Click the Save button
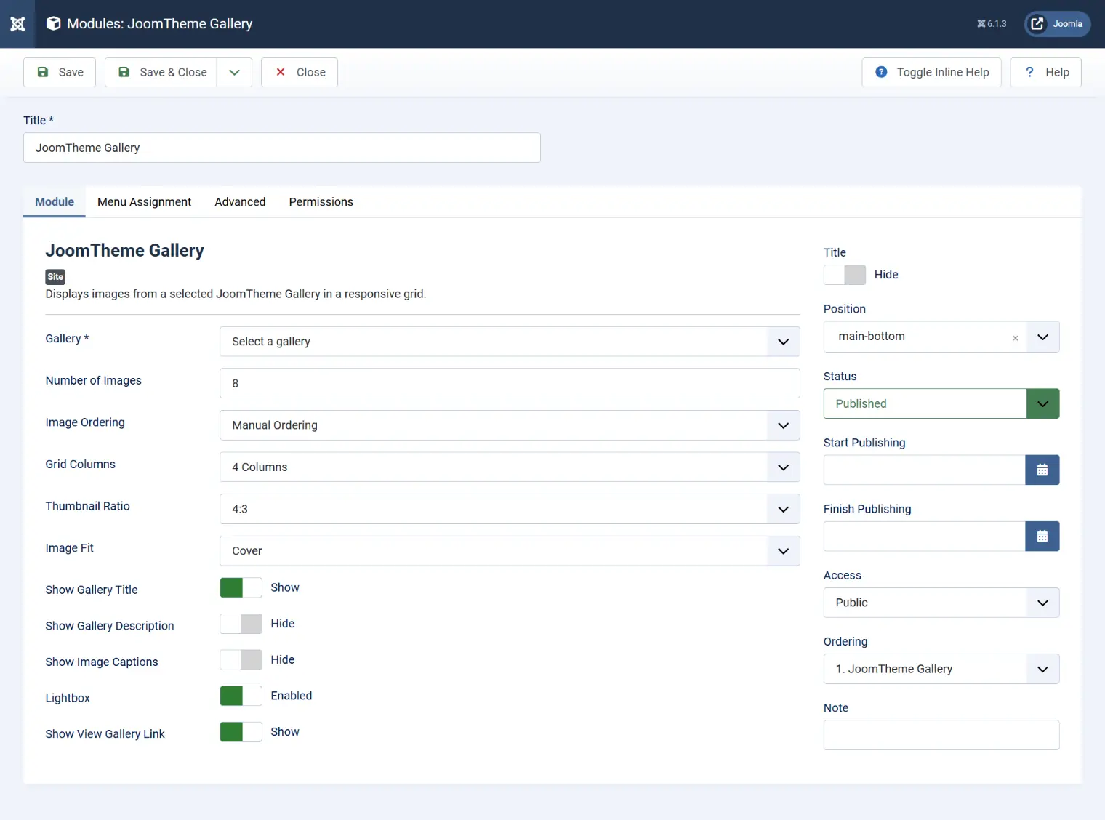Image resolution: width=1105 pixels, height=820 pixels. tap(60, 72)
